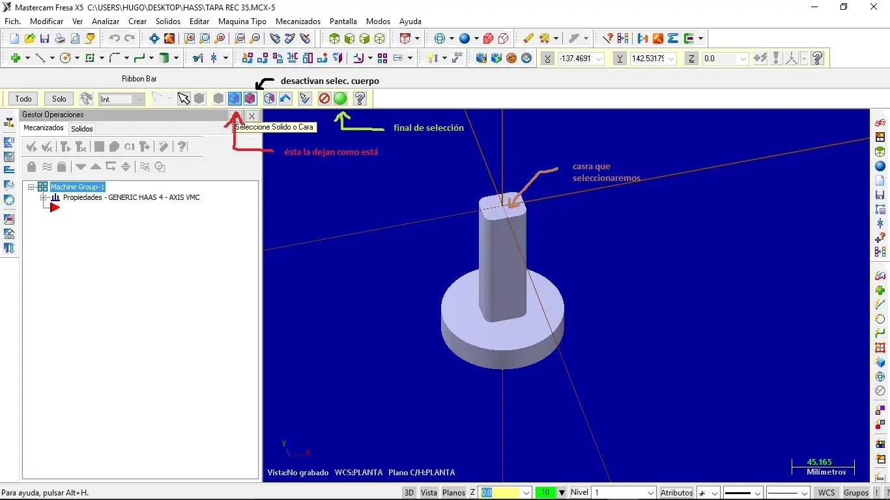This screenshot has height=500, width=890.
Task: Click the lock operations padlock icon
Action: [x=31, y=166]
